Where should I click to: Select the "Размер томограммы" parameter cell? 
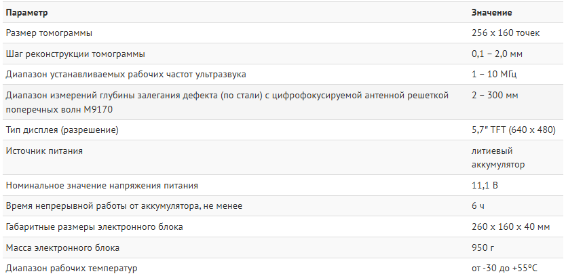49,33
